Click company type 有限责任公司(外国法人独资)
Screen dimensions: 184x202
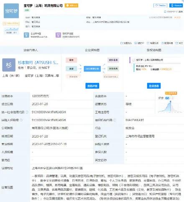[x=50, y=128]
